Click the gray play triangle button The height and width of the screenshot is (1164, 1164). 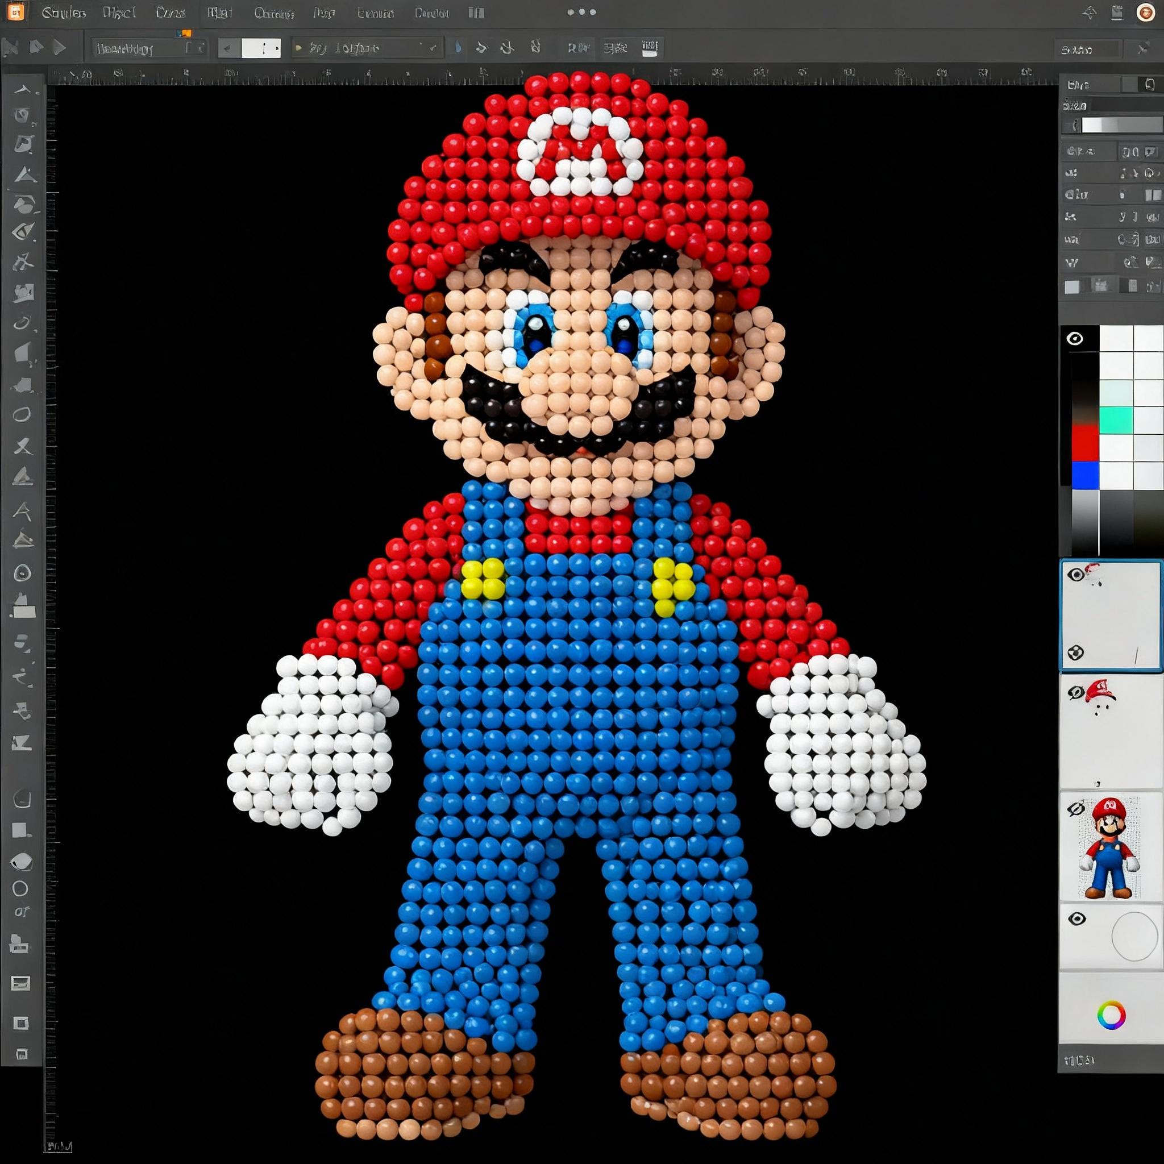pos(59,48)
